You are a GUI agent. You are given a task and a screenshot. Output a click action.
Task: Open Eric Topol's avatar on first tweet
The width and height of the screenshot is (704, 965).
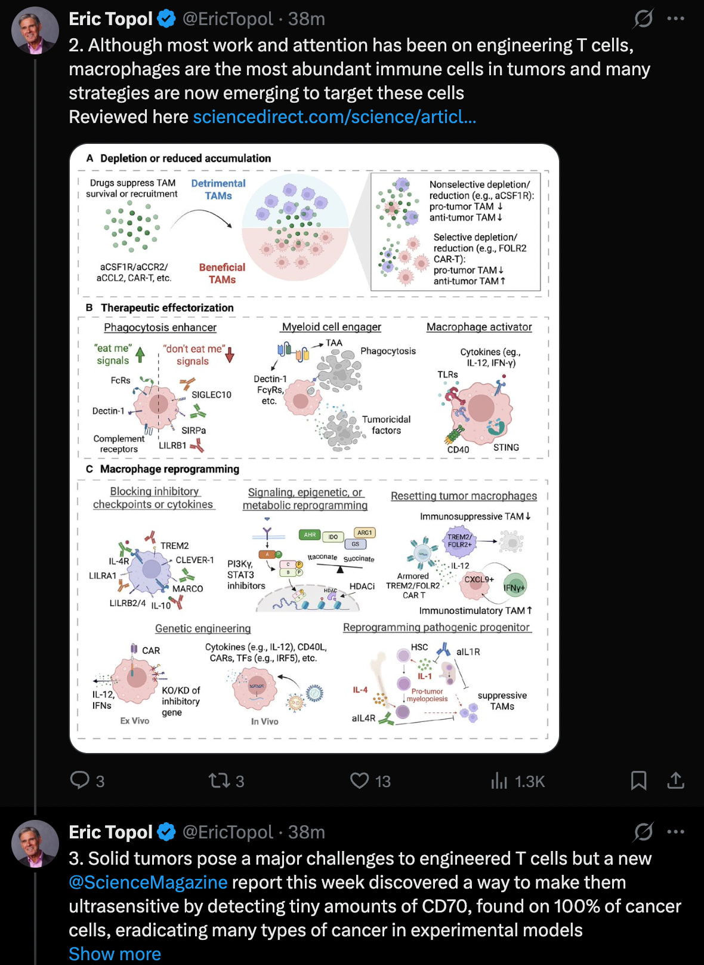(35, 30)
